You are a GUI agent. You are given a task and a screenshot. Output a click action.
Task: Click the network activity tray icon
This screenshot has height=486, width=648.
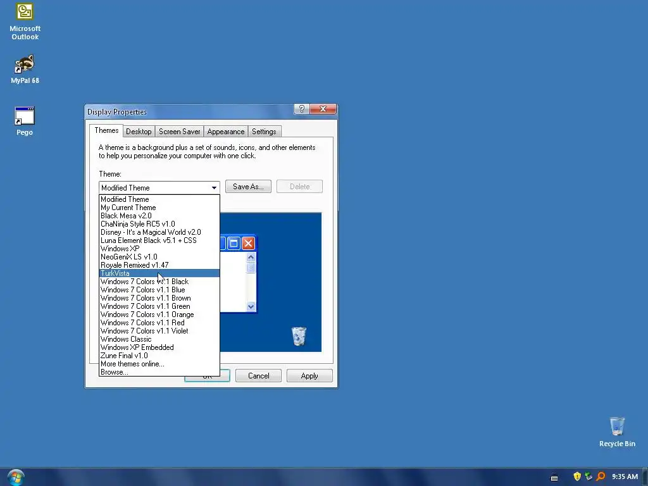click(x=589, y=477)
